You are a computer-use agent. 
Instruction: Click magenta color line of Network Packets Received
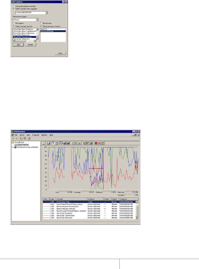pyautogui.click(x=46, y=206)
